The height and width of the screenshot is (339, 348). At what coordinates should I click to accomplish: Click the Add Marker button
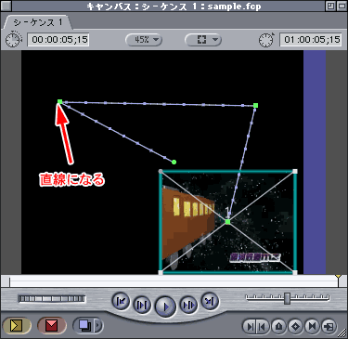click(x=279, y=326)
